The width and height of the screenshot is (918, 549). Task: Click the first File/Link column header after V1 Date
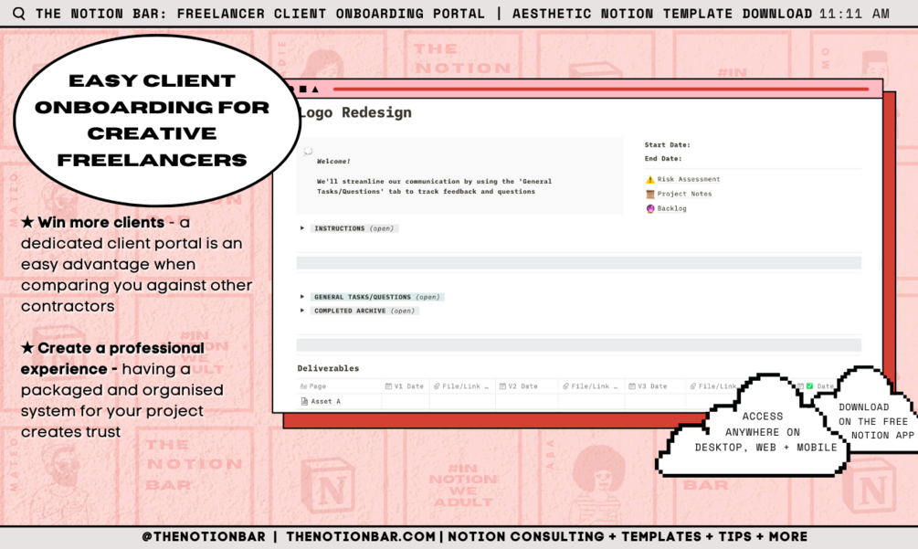pyautogui.click(x=462, y=386)
